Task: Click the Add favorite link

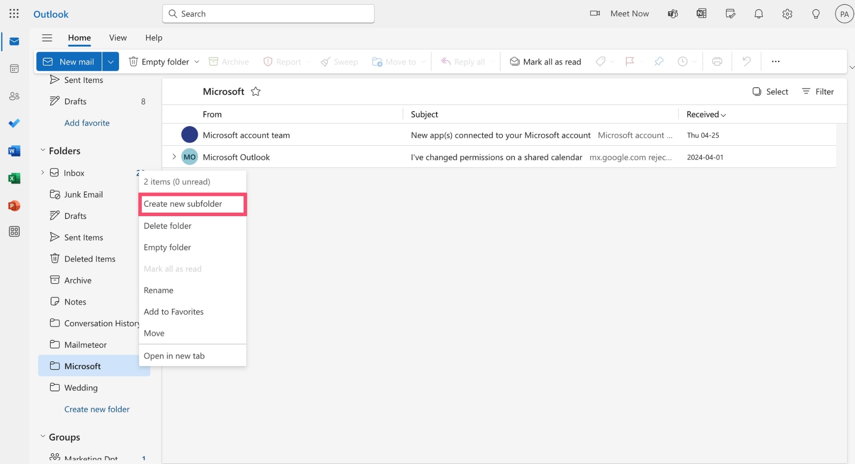Action: point(87,123)
